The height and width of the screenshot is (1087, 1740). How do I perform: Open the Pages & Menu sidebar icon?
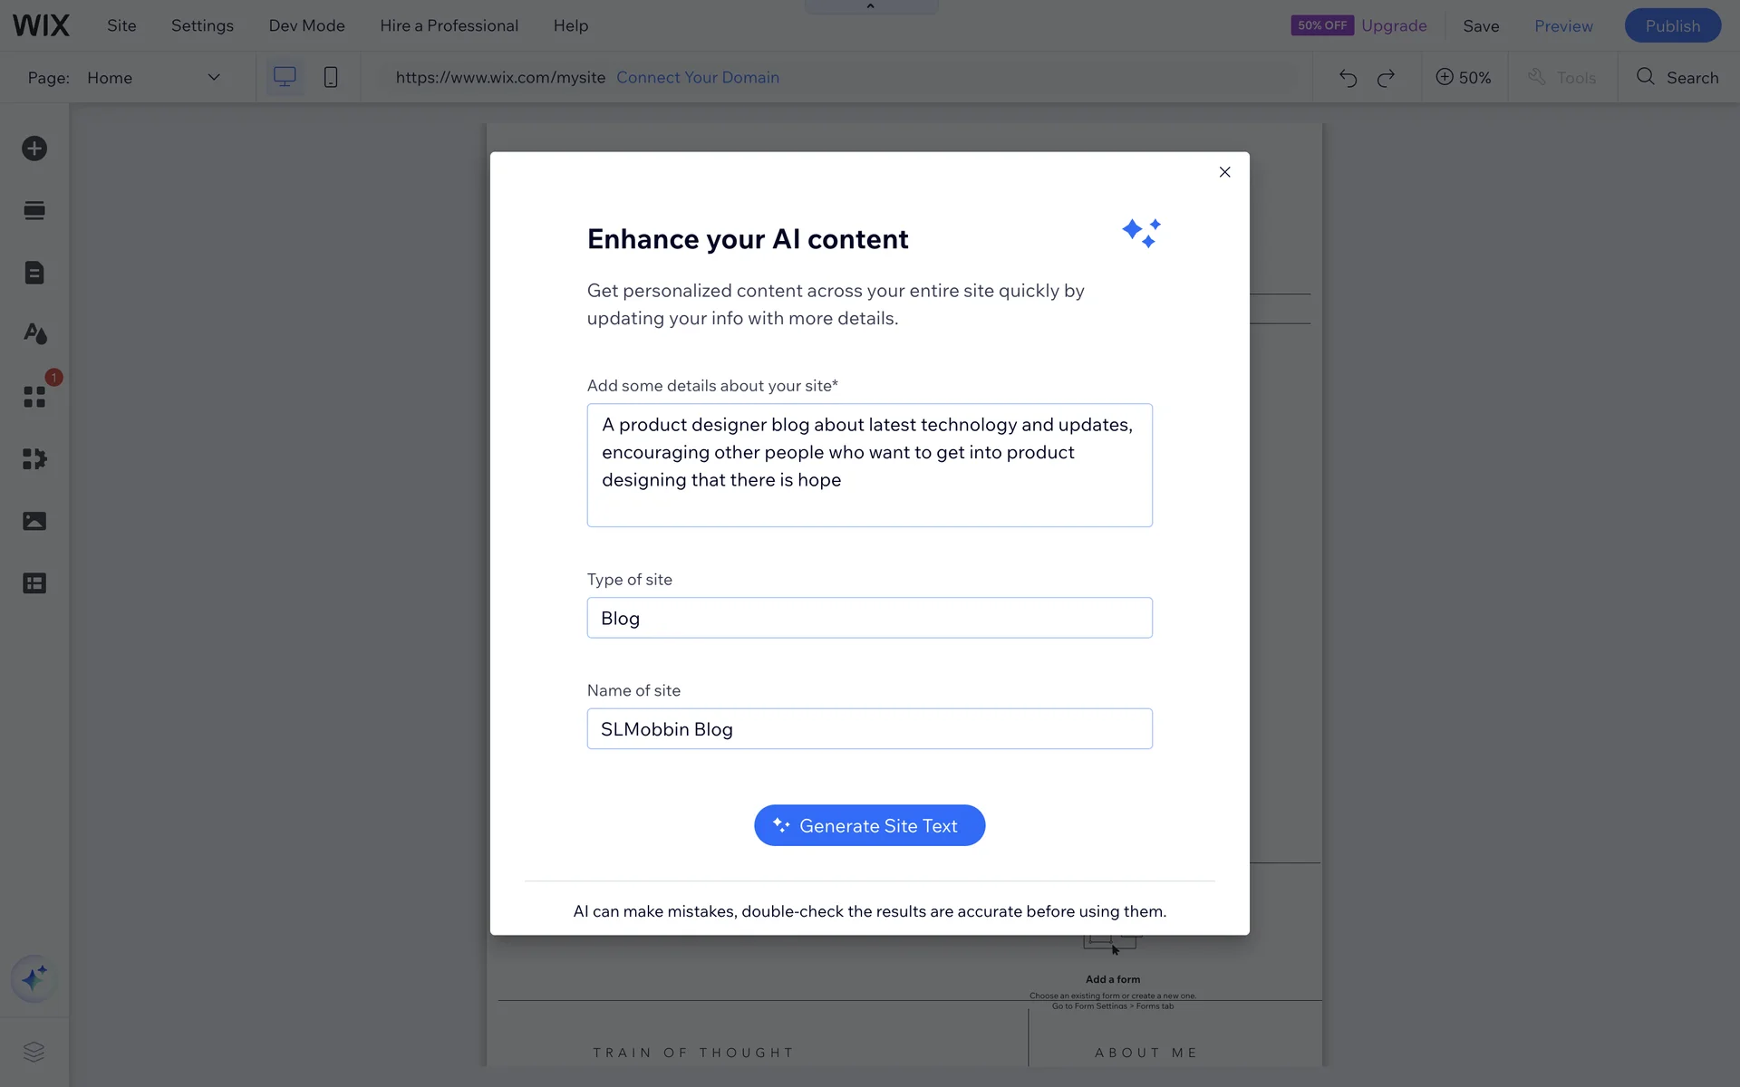click(x=34, y=273)
